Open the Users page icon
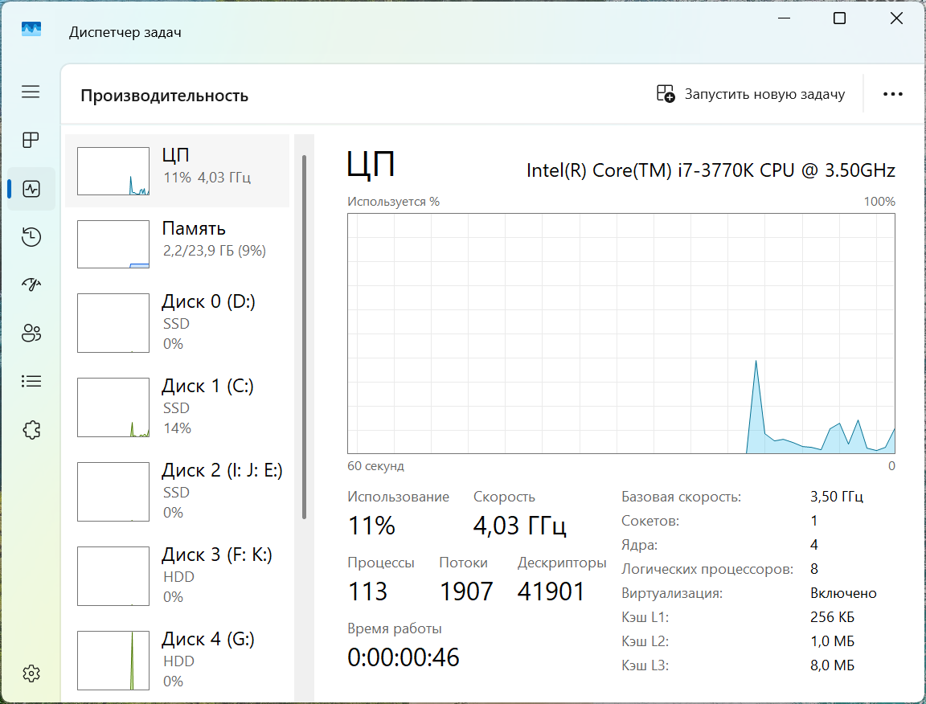This screenshot has height=704, width=926. [31, 334]
